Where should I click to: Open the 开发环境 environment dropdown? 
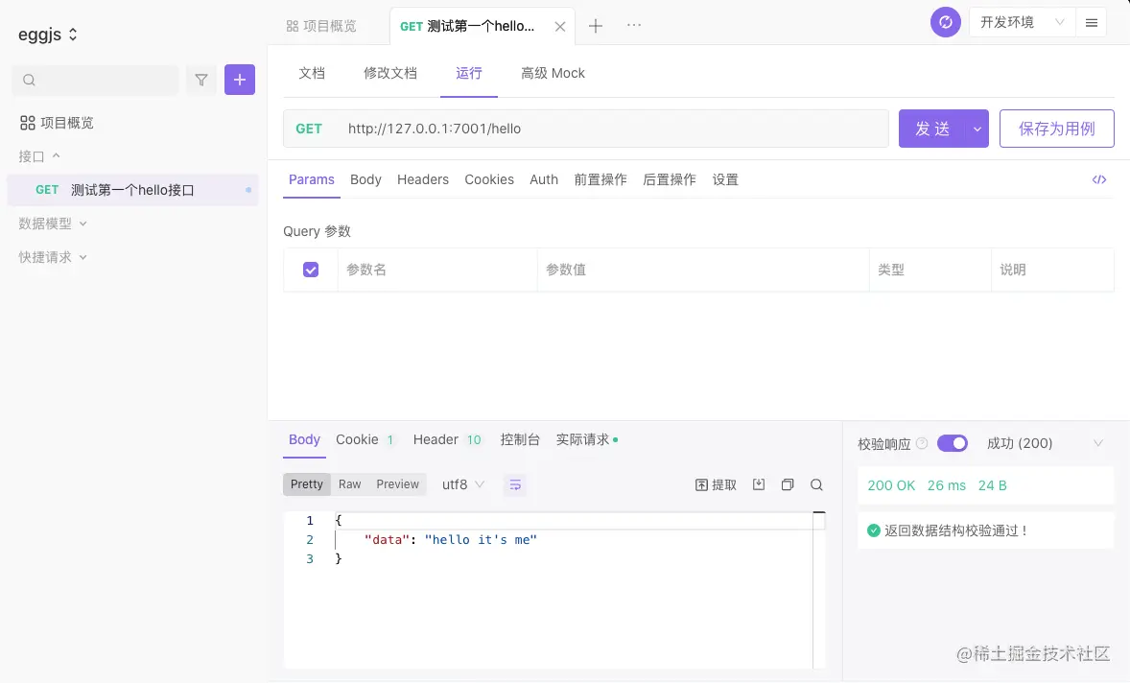pos(1022,22)
